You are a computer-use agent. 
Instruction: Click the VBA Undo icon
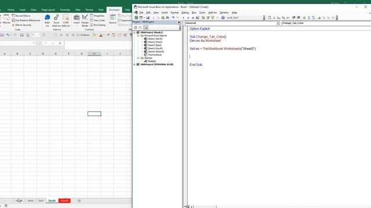click(x=173, y=18)
